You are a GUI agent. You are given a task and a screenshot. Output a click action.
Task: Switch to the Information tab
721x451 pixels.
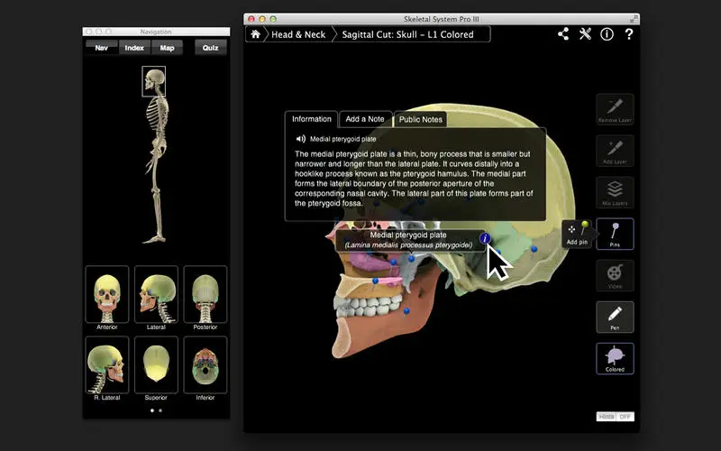coord(311,119)
